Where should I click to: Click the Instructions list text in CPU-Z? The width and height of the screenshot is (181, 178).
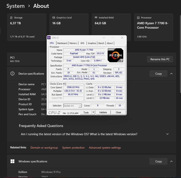point(93,78)
